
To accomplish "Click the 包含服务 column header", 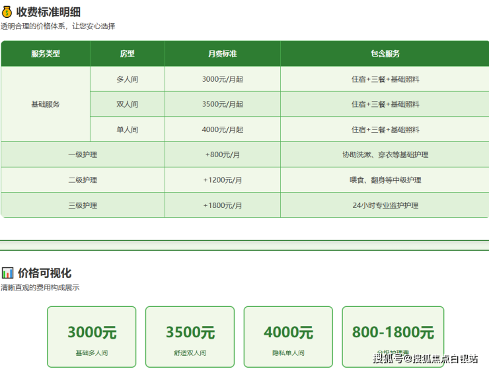I will tap(385, 53).
